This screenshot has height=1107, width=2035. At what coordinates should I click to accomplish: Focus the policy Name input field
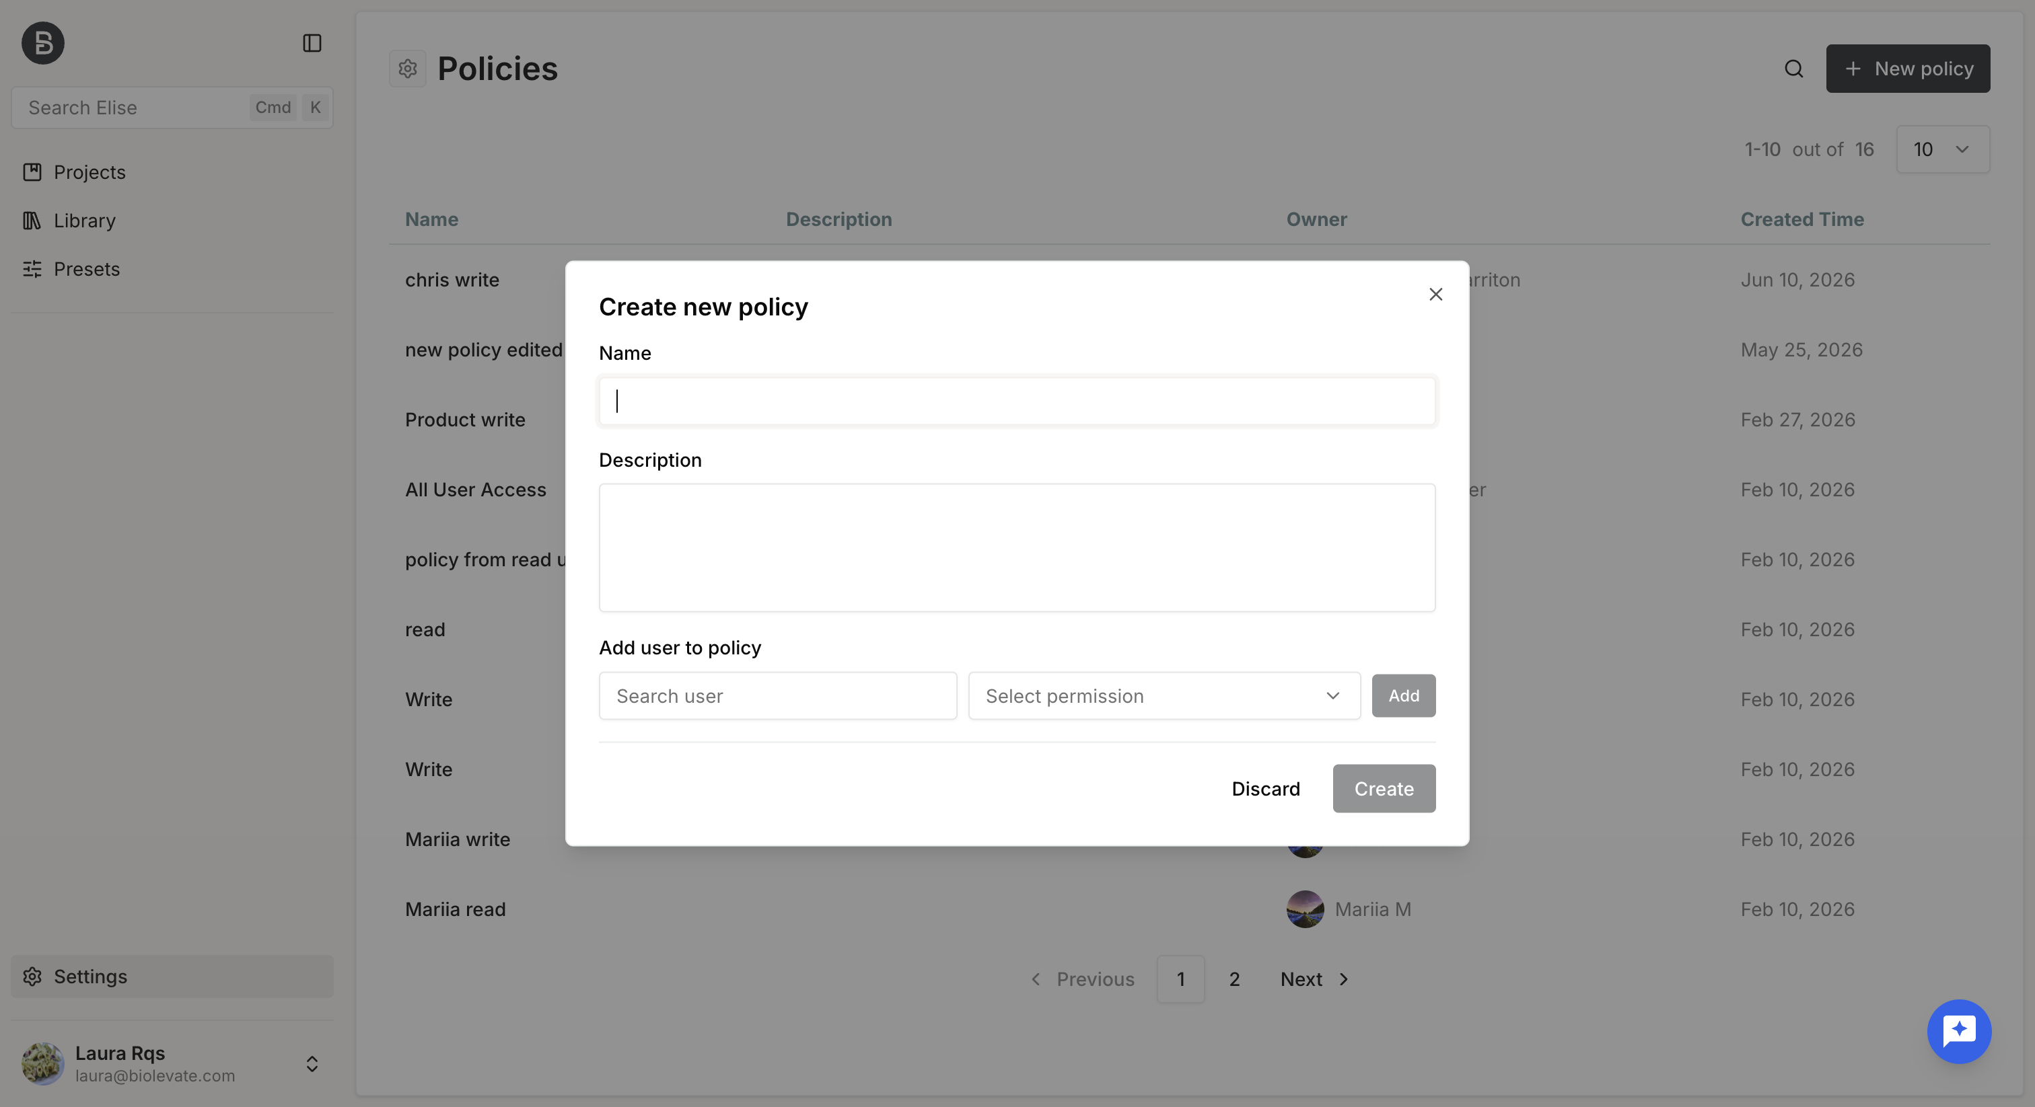pyautogui.click(x=1017, y=401)
